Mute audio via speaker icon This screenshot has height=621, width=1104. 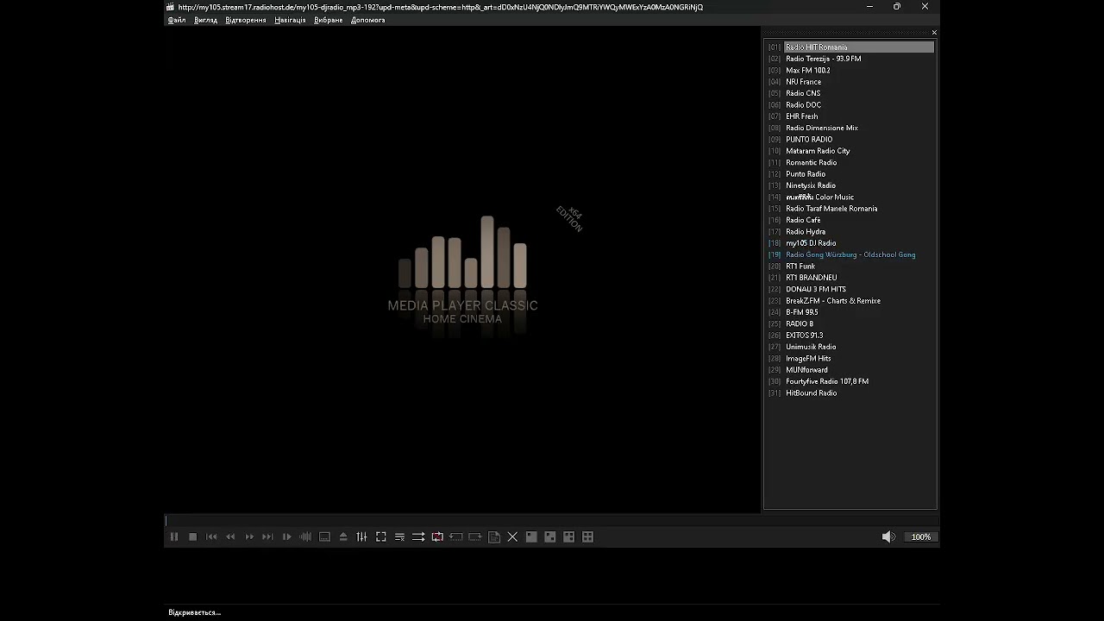click(888, 536)
